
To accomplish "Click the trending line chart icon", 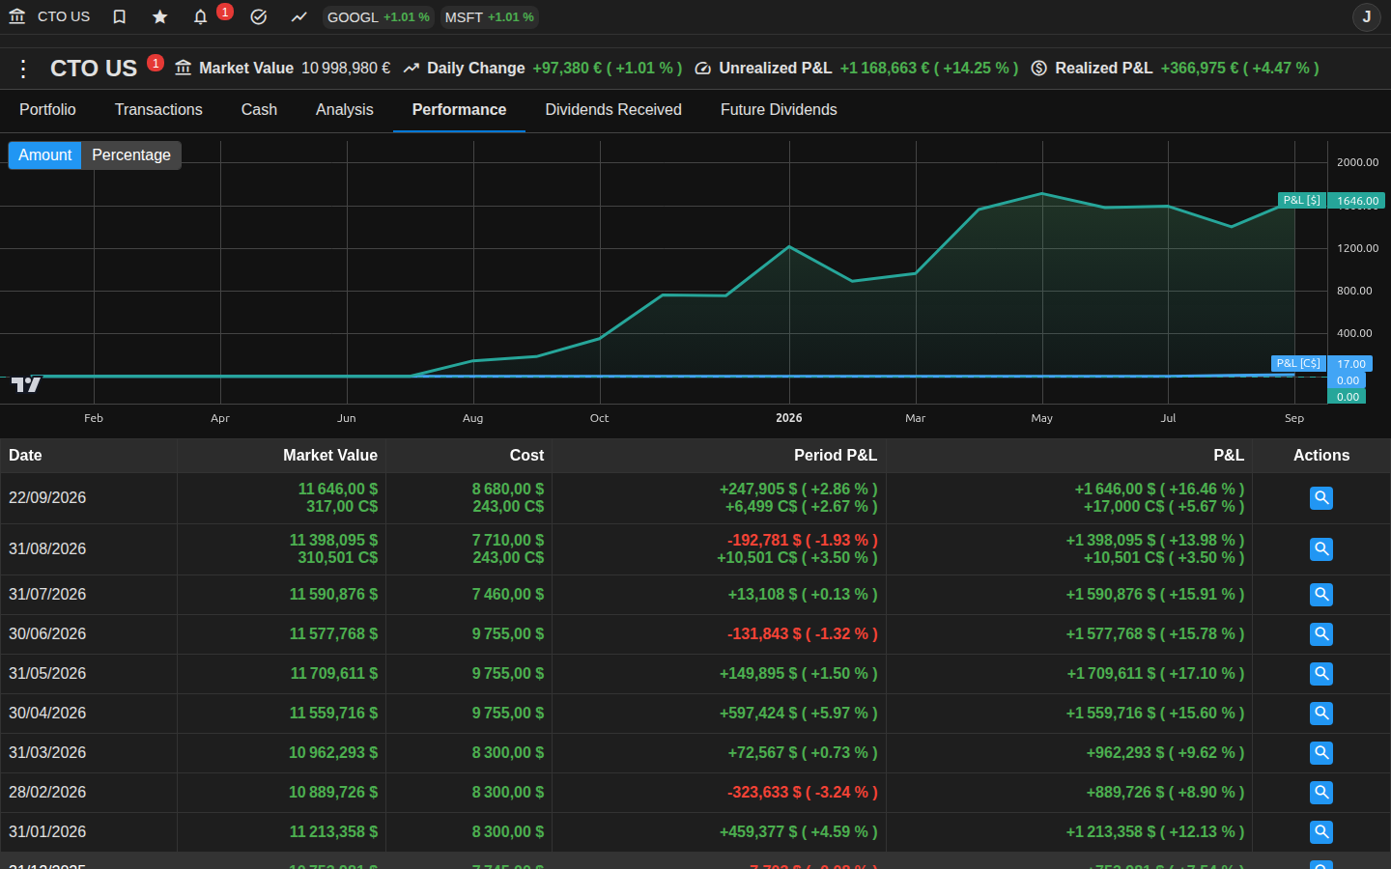I will click(299, 16).
